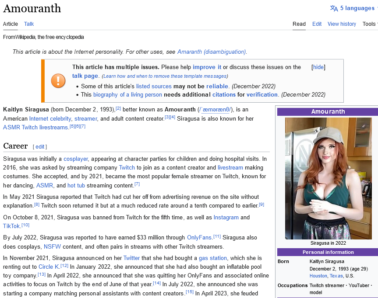Click the 'streamer' link in the intro
This screenshot has width=378, height=298.
(85, 119)
